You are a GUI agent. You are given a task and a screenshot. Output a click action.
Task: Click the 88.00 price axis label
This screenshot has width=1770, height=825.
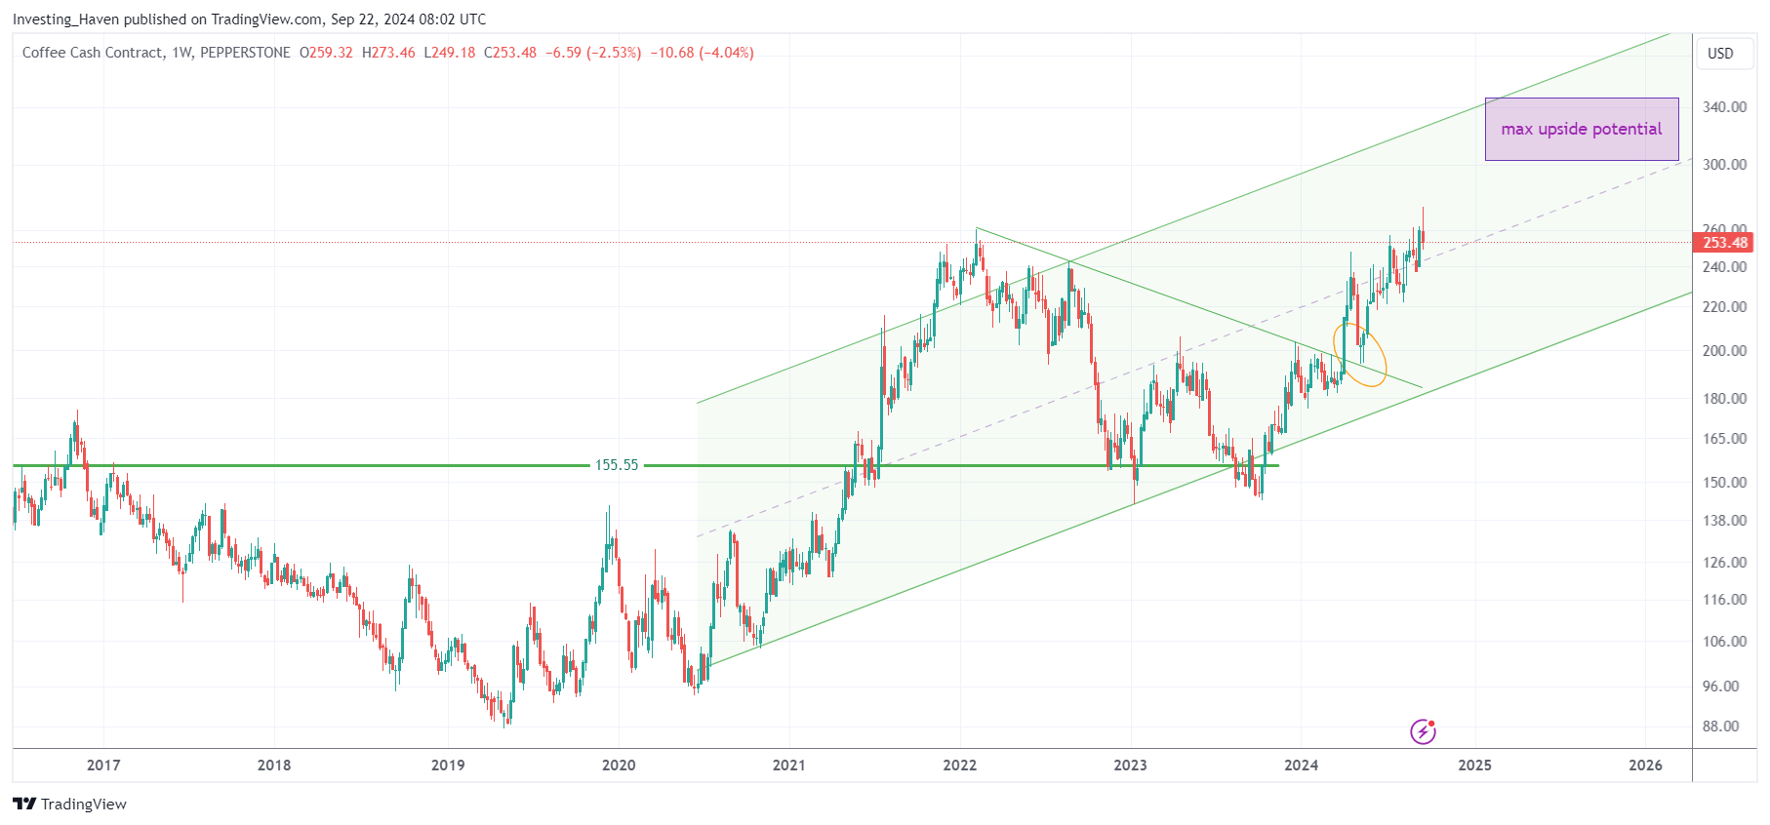(1720, 727)
